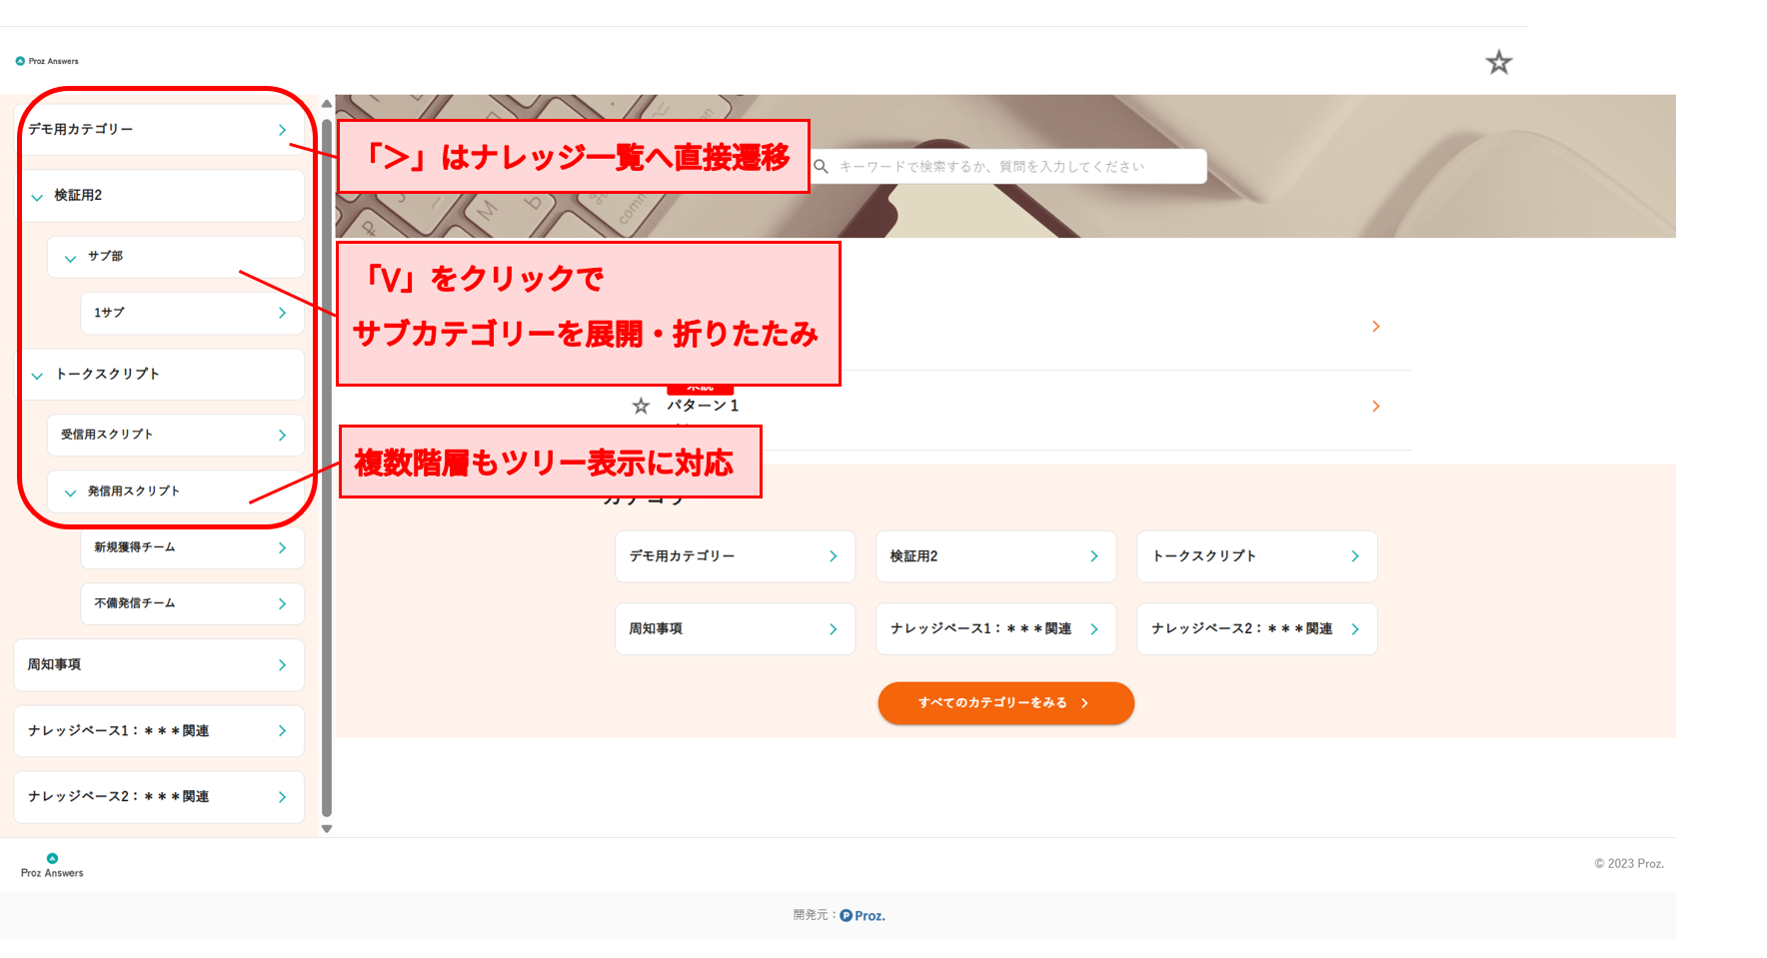Open ナレッジベース1：＊＊＊関連 category card
Screen dimensions: 1767x958
click(995, 629)
